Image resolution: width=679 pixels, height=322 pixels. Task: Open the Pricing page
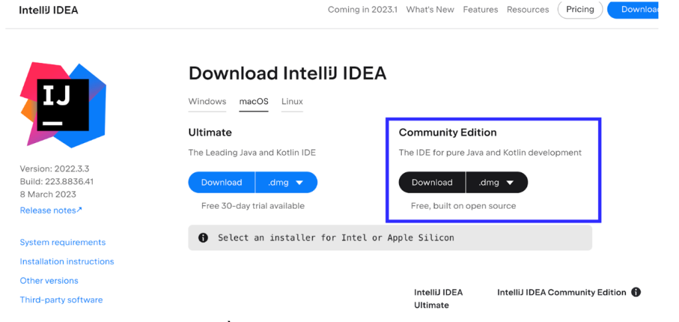[x=580, y=10]
